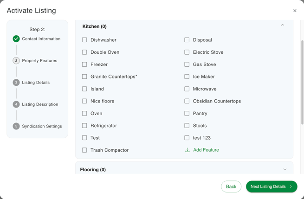Click the Add Feature link
This screenshot has height=199, width=304.
[206, 150]
